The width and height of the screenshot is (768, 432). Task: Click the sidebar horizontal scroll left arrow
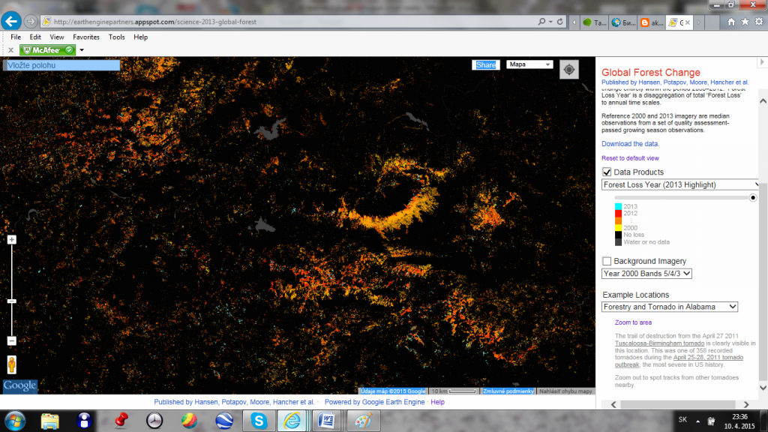tap(613, 404)
